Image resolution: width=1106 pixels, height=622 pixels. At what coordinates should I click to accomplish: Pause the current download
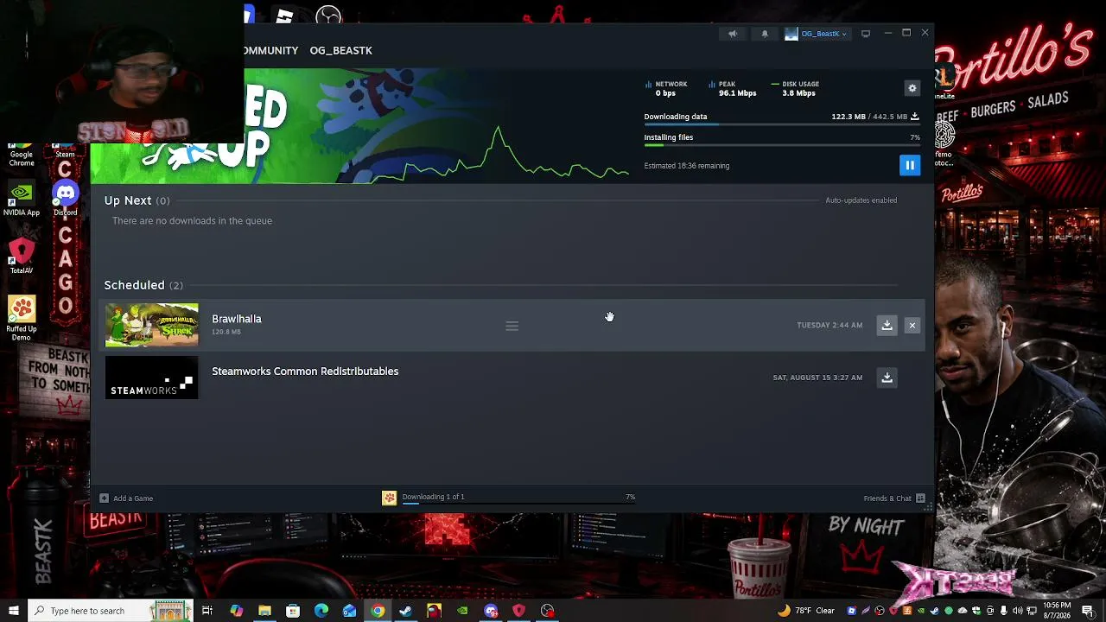(x=910, y=165)
